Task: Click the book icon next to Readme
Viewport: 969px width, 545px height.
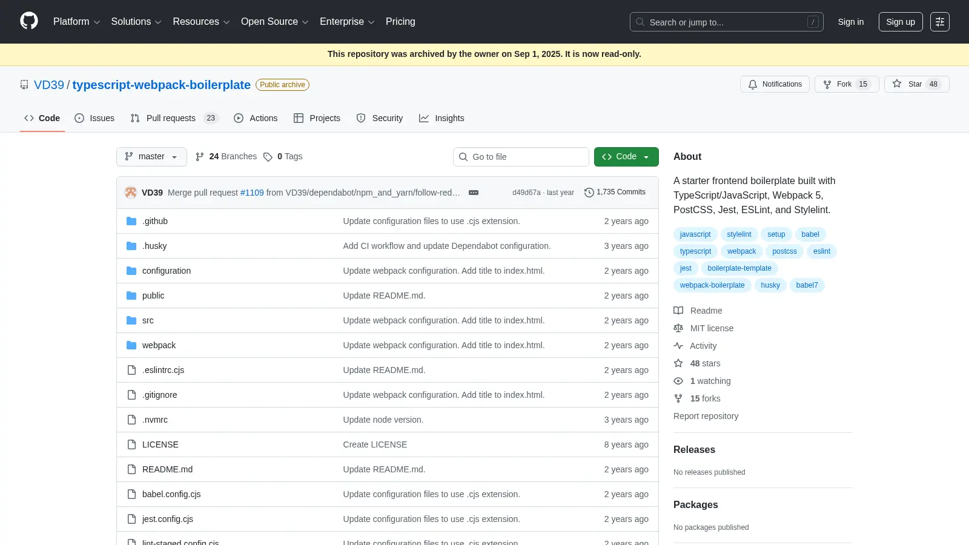Action: point(678,311)
